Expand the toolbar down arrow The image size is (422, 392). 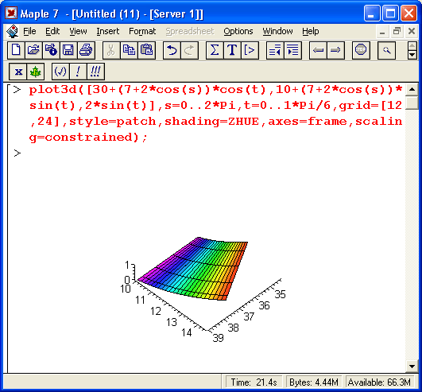[412, 55]
